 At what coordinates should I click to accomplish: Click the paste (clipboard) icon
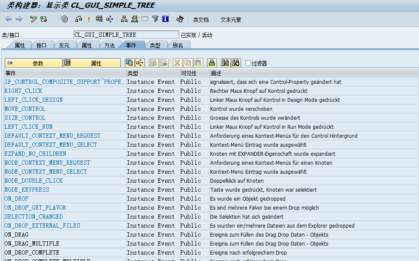coord(198,62)
